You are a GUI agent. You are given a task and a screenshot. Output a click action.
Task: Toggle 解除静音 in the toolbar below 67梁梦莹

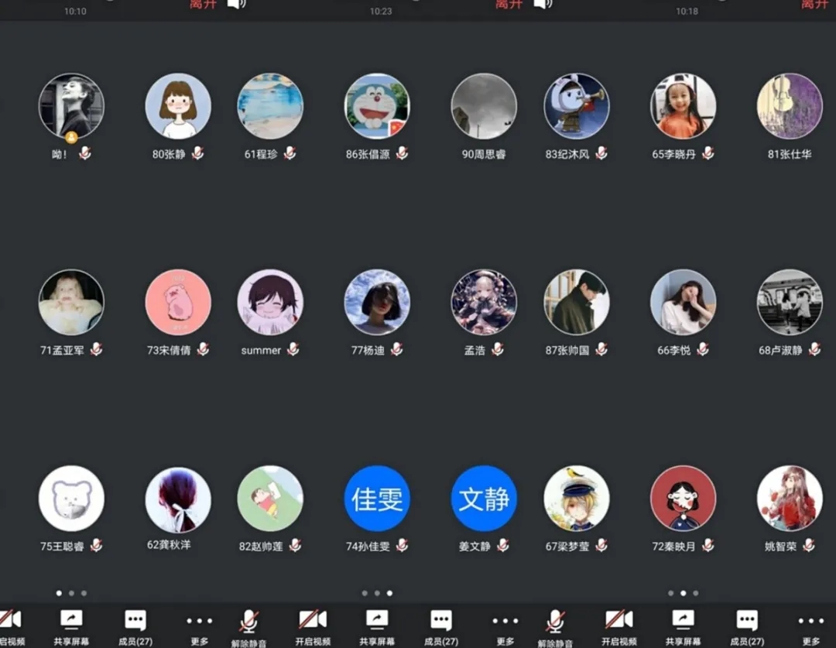pyautogui.click(x=555, y=626)
